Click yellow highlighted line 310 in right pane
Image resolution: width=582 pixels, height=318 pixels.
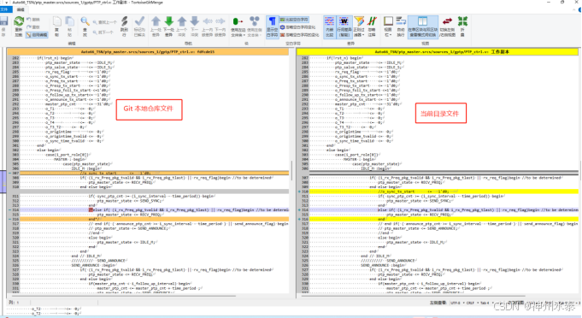tap(444, 191)
